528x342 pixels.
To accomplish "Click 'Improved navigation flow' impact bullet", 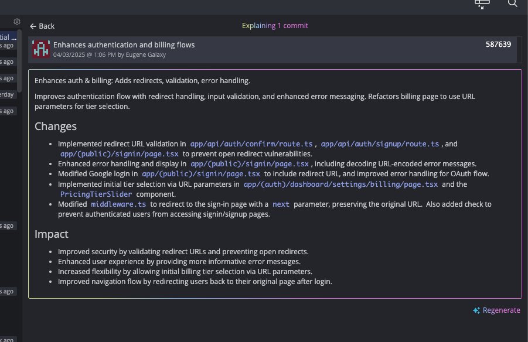I will [x=195, y=282].
